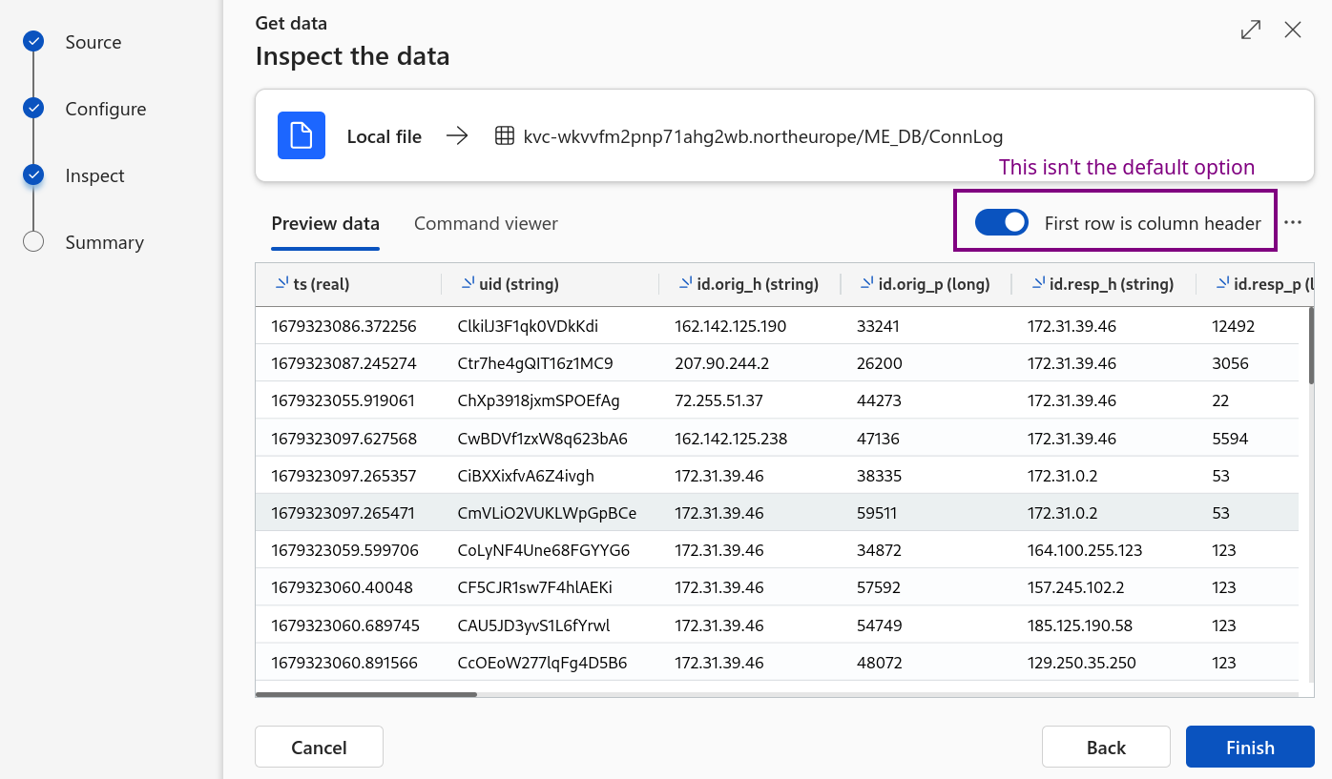Viewport: 1332px width, 779px height.
Task: Click cell ClkiU3F1qk0VDkKdi
Action: tap(528, 326)
